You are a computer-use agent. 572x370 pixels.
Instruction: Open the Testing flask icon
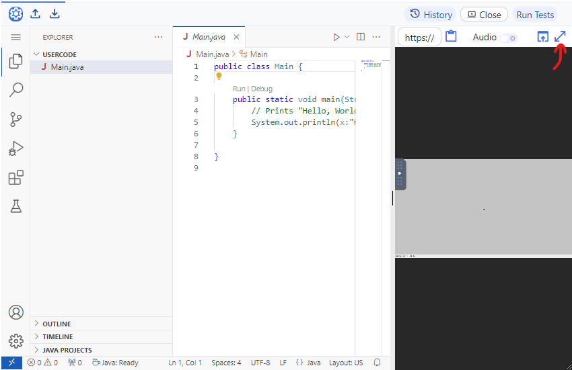[x=15, y=207]
